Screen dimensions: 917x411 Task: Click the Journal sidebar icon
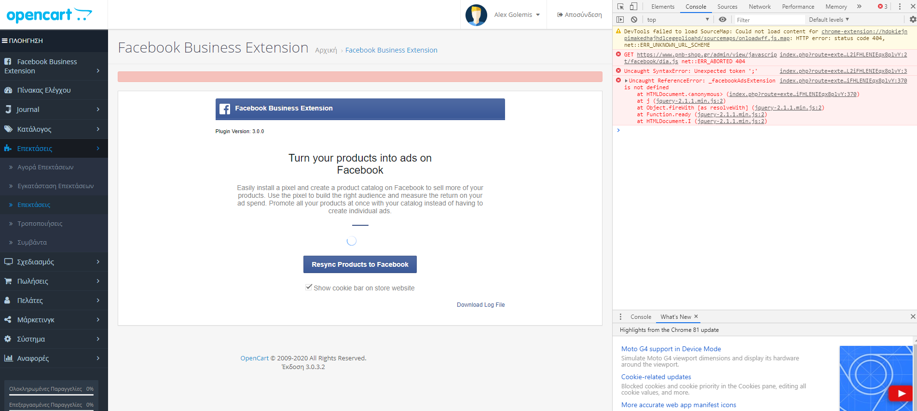8,110
